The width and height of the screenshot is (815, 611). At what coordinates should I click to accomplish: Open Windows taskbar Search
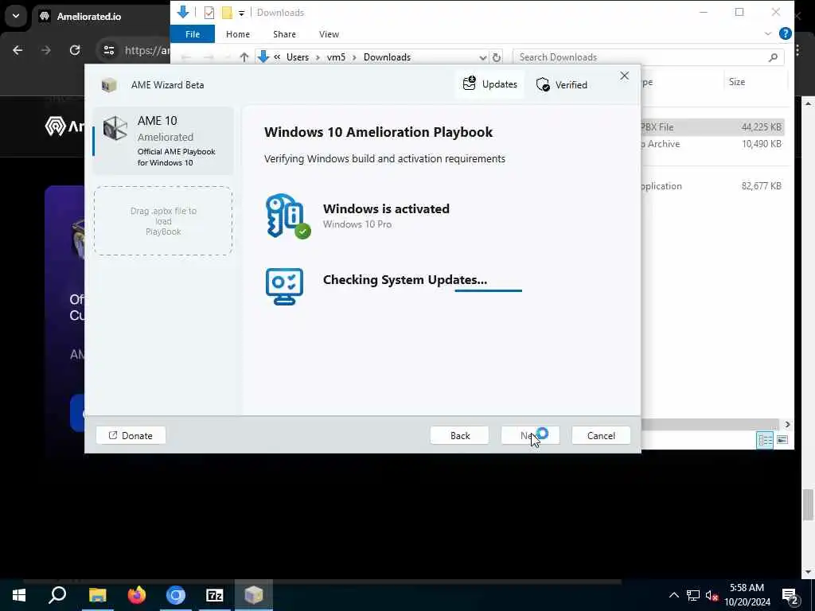[57, 595]
